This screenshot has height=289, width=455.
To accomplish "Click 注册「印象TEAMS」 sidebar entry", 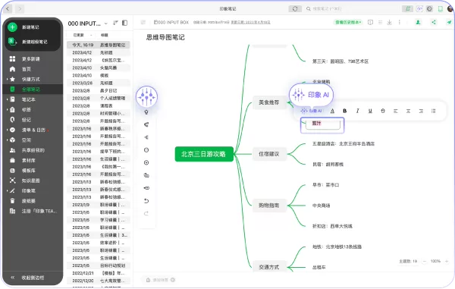I will 39,211.
